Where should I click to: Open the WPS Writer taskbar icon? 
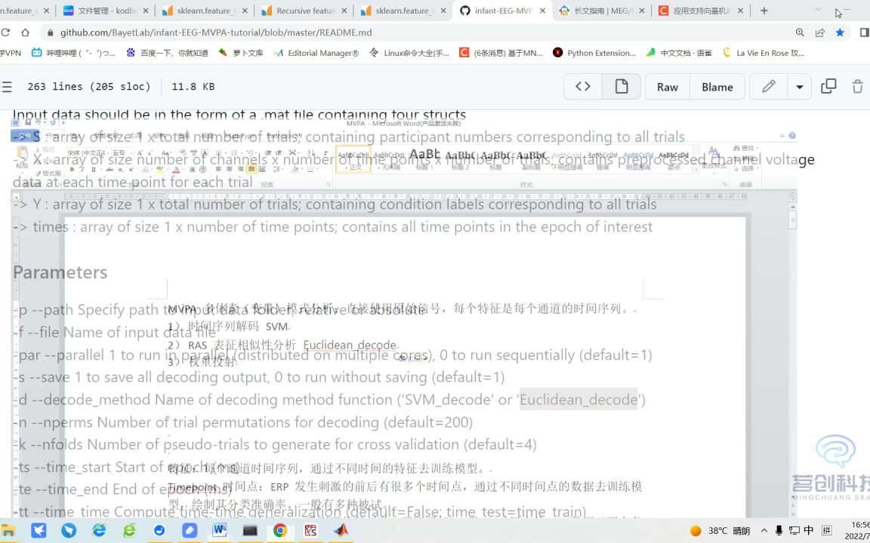[219, 530]
